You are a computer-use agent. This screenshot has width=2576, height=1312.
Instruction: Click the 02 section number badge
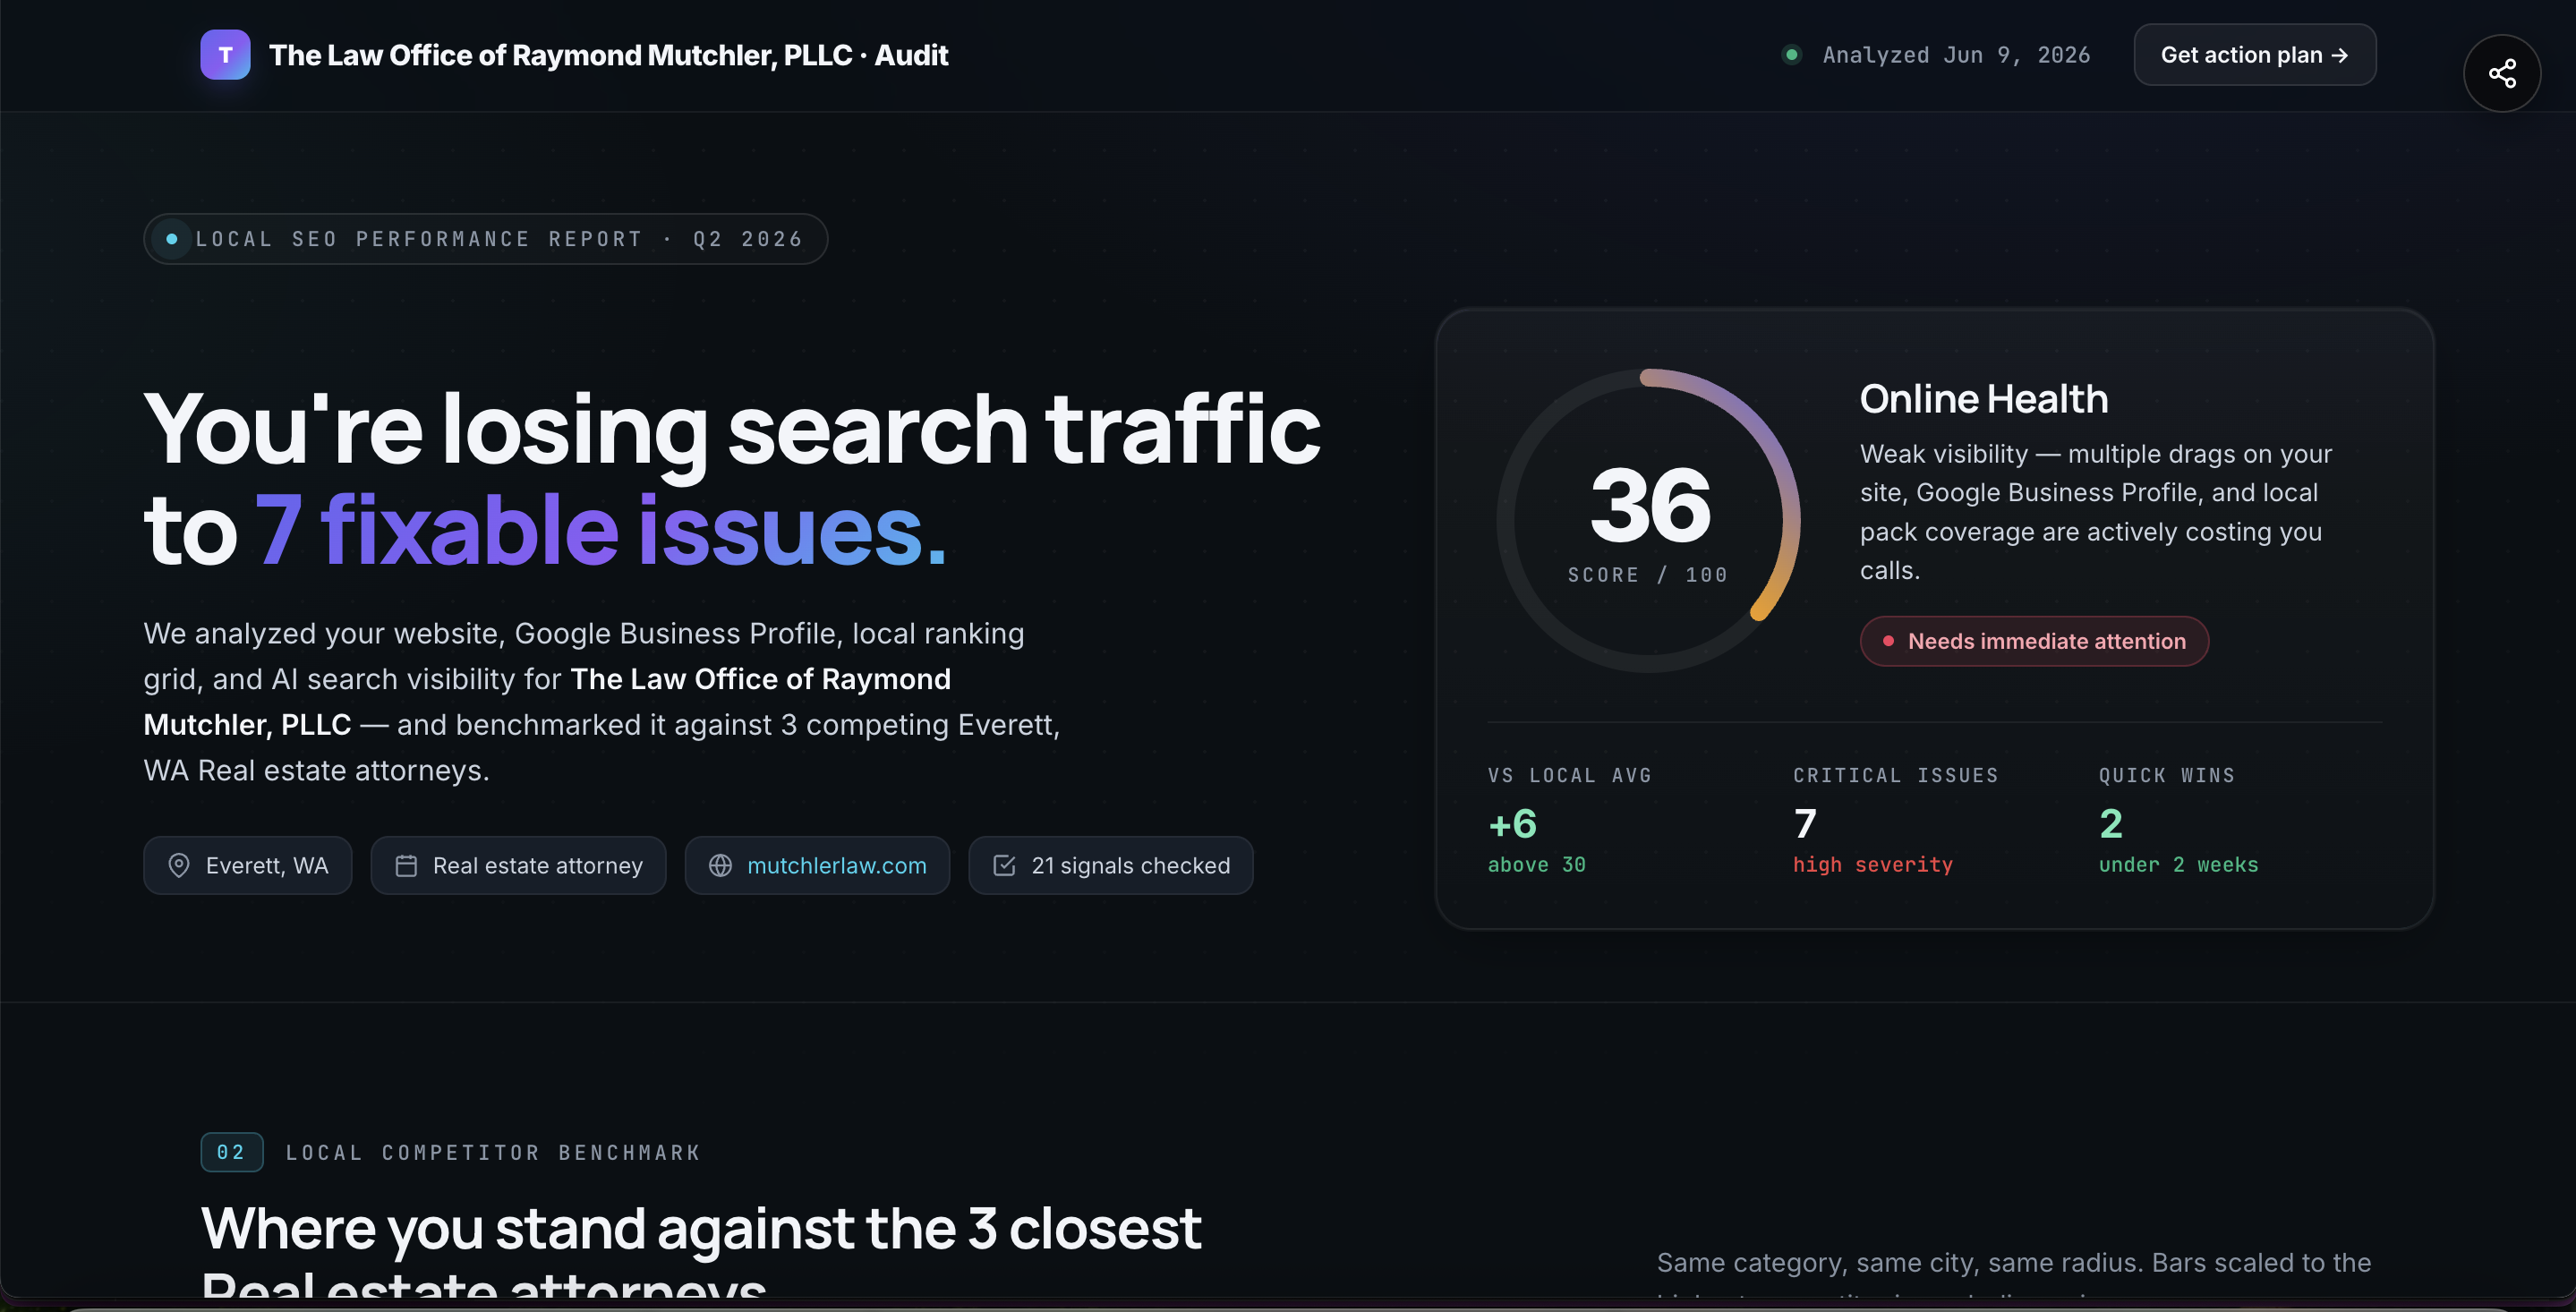231,1152
